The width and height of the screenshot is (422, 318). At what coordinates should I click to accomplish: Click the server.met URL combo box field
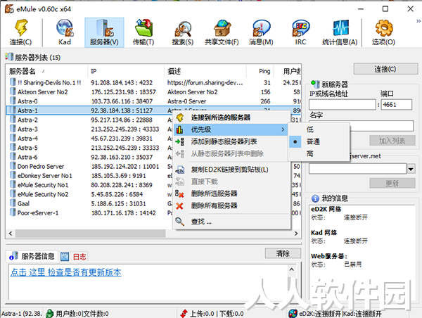point(358,169)
